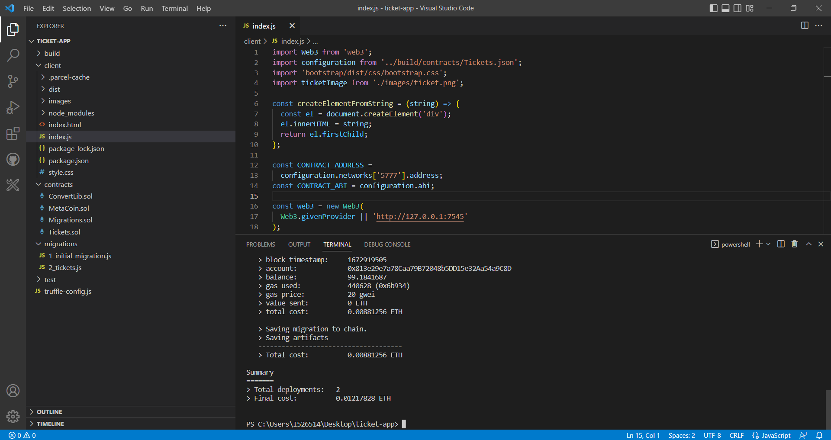Open the http://127.0.0.1:7545 link
The height and width of the screenshot is (440, 831).
coord(420,217)
